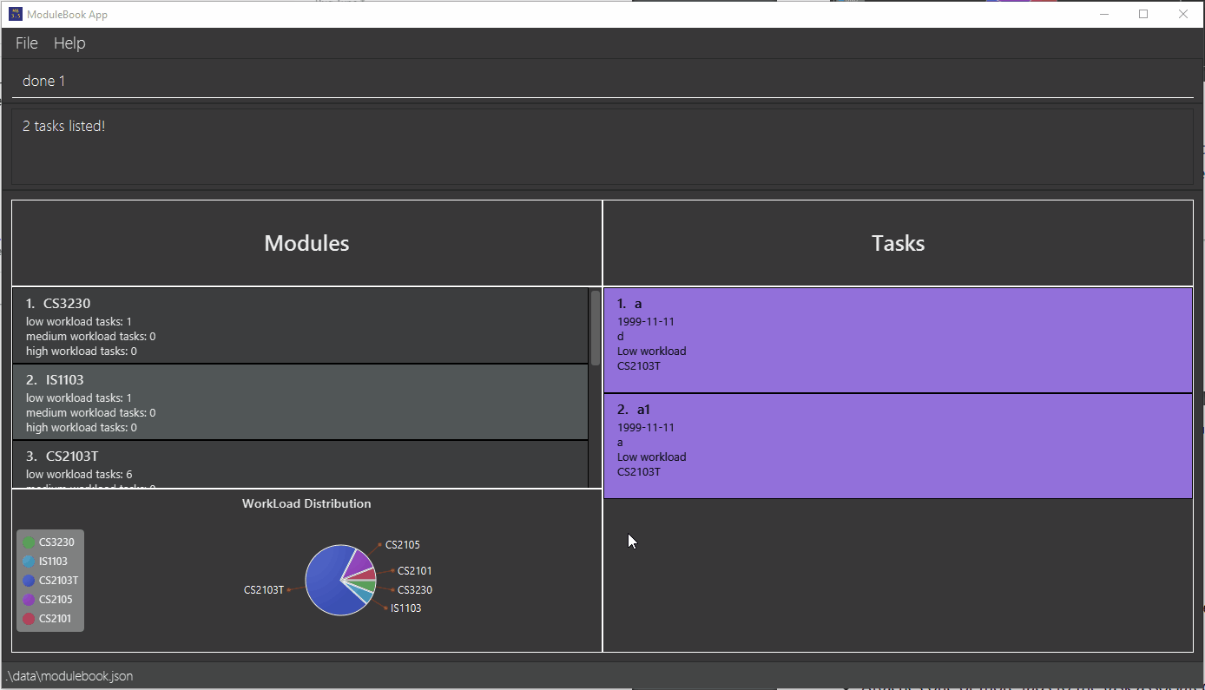Click the blue CS2103T legend swatch
This screenshot has width=1205, height=690.
coord(29,581)
